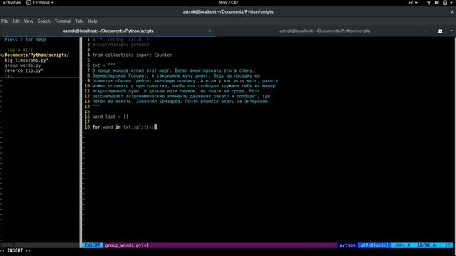Click the closing triple quotes on line 14
This screenshot has width=456, height=256.
pyautogui.click(x=96, y=106)
